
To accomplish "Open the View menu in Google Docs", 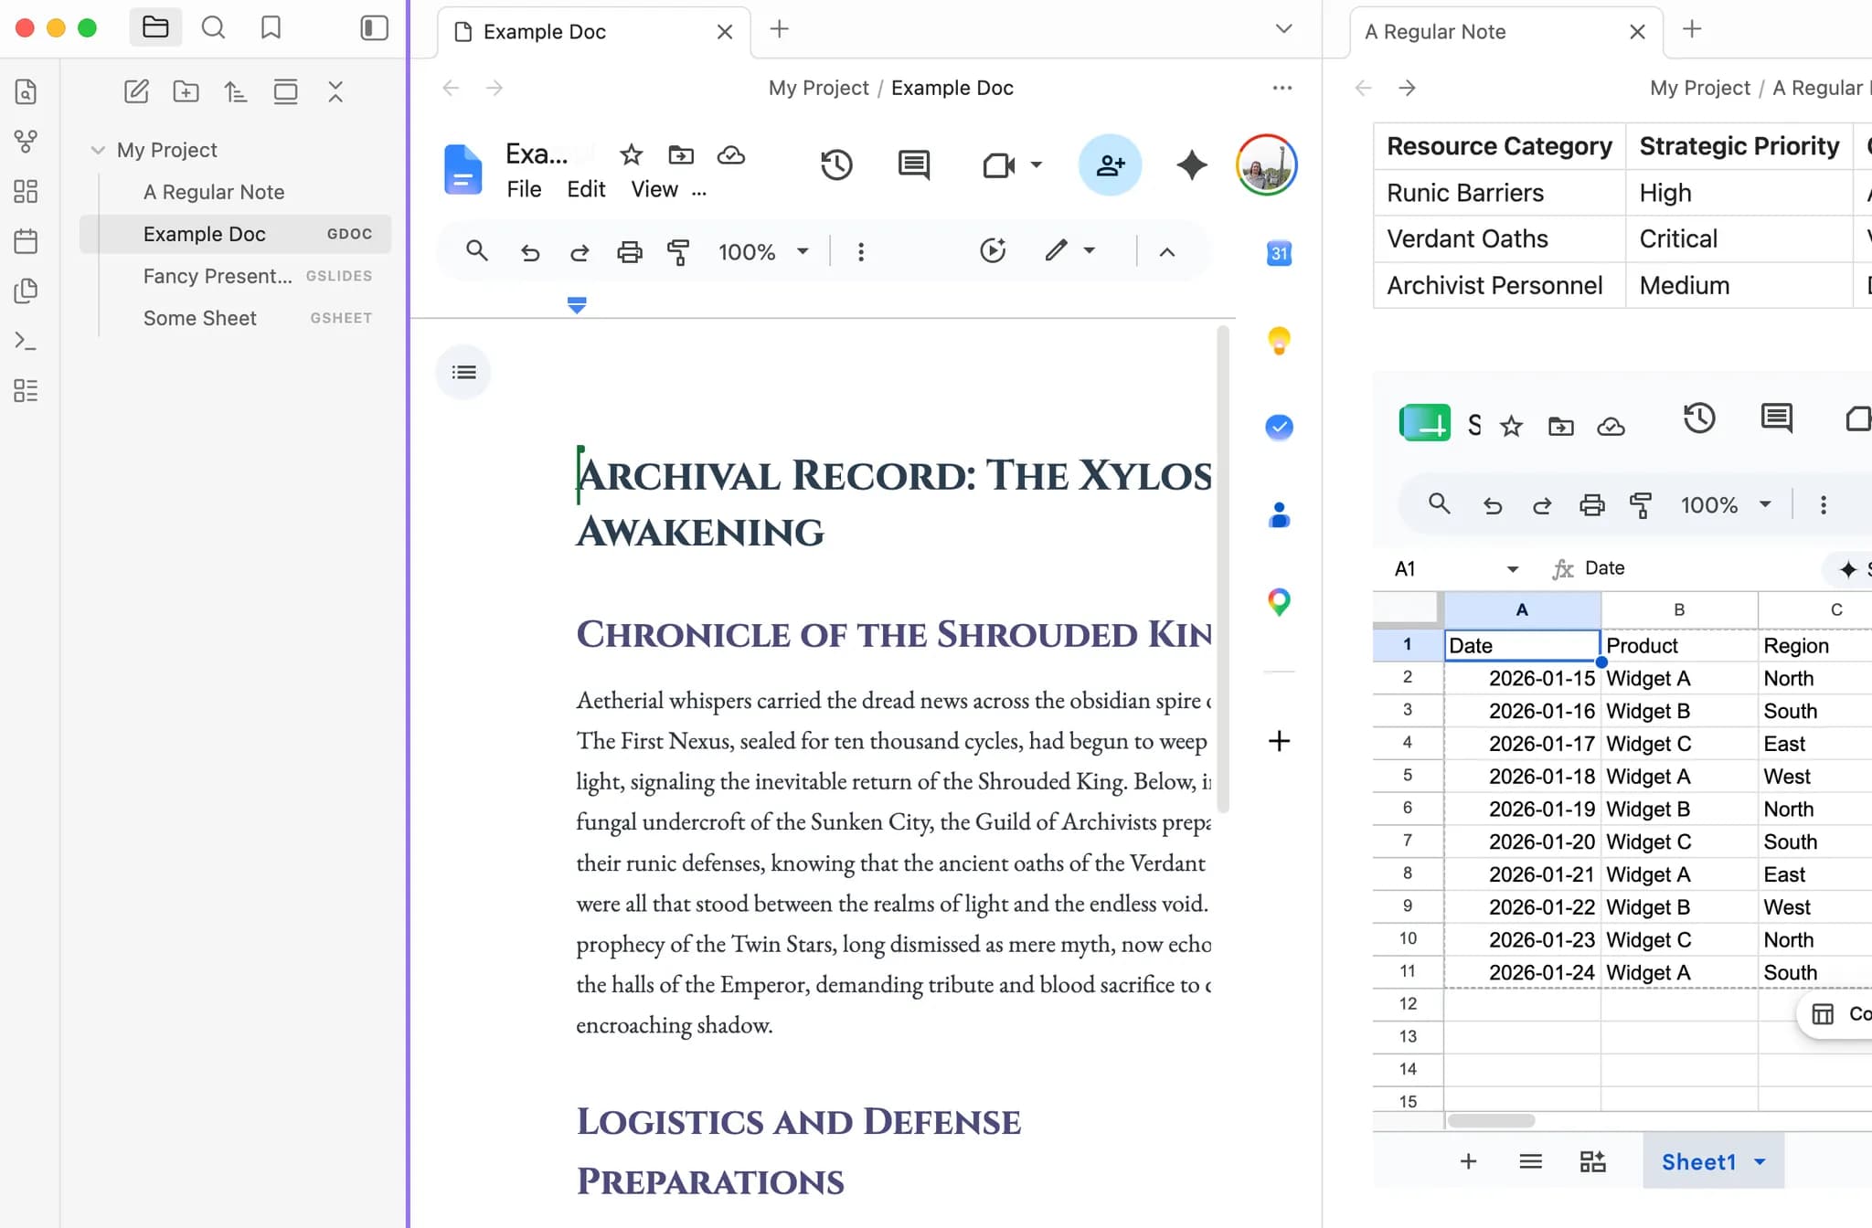I will tap(654, 189).
